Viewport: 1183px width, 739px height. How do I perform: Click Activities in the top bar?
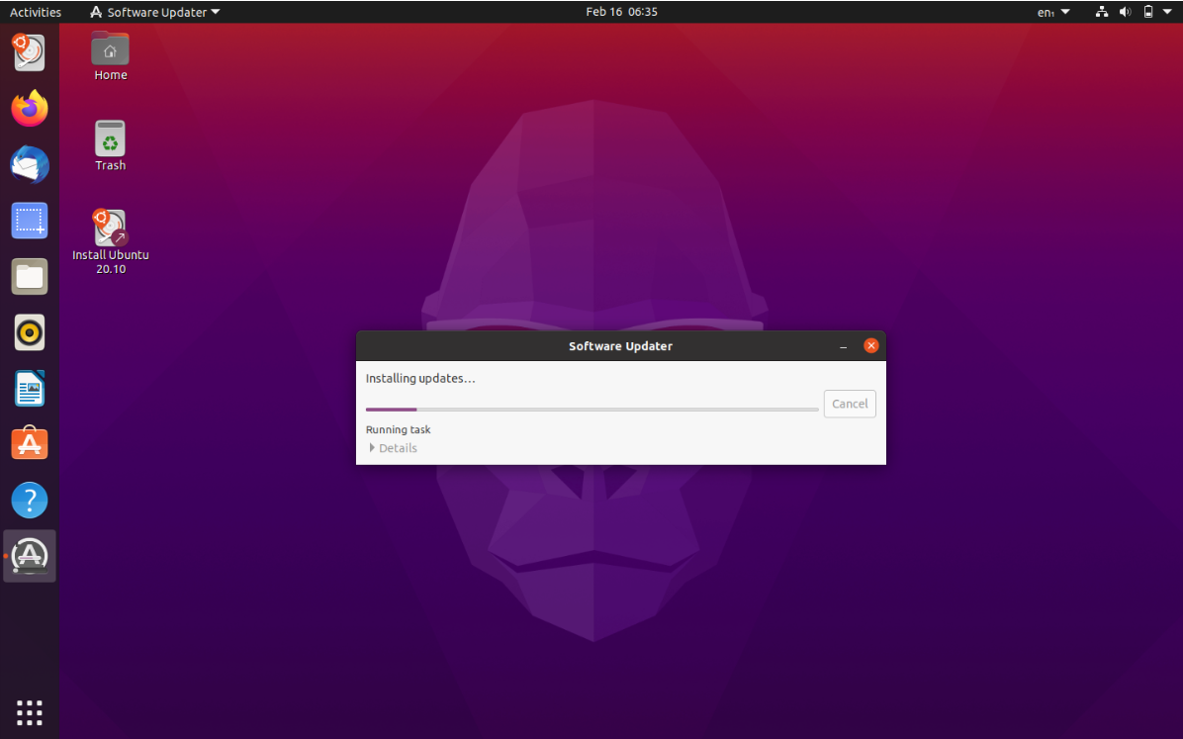[x=36, y=12]
